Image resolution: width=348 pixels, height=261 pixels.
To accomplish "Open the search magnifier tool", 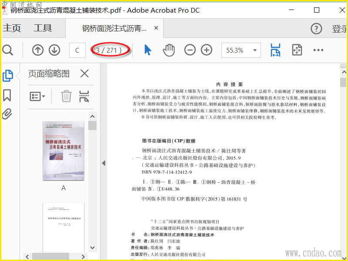I will (x=8, y=50).
